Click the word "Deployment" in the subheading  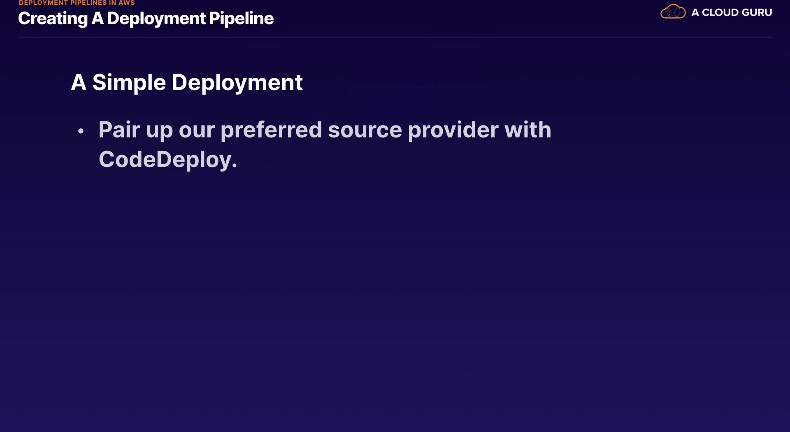point(237,82)
